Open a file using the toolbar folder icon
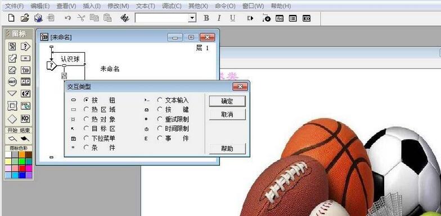 [25, 18]
